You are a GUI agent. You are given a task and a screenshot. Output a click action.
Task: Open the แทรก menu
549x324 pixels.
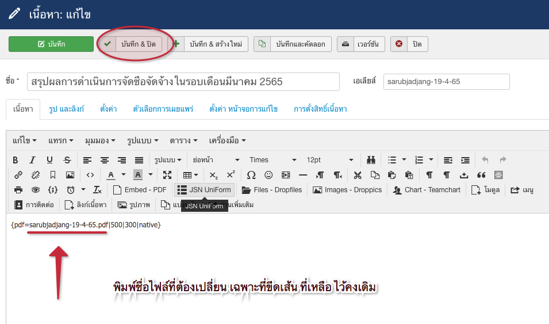[x=60, y=140]
